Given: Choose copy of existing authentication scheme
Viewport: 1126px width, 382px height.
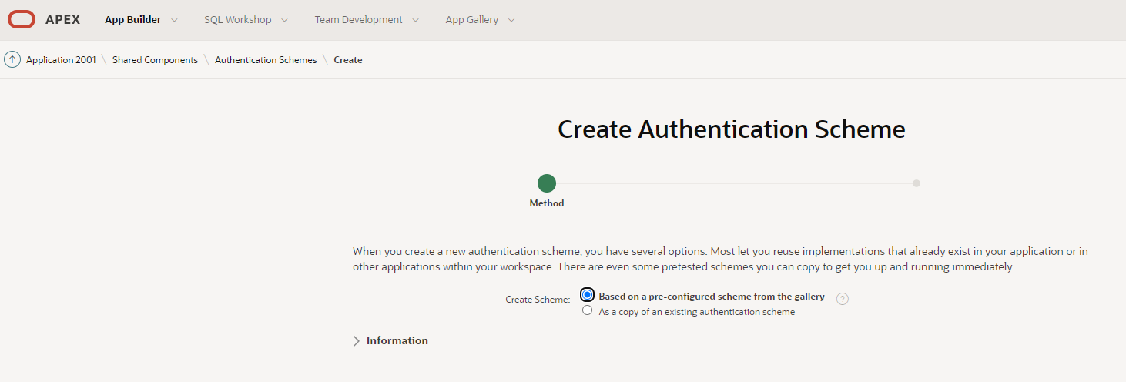Looking at the screenshot, I should click(x=588, y=310).
